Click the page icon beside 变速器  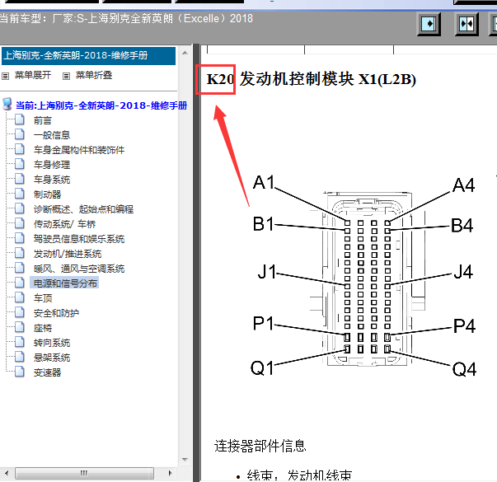(20, 372)
